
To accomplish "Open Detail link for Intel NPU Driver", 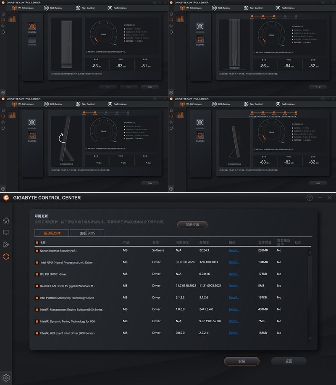I will pyautogui.click(x=234, y=262).
